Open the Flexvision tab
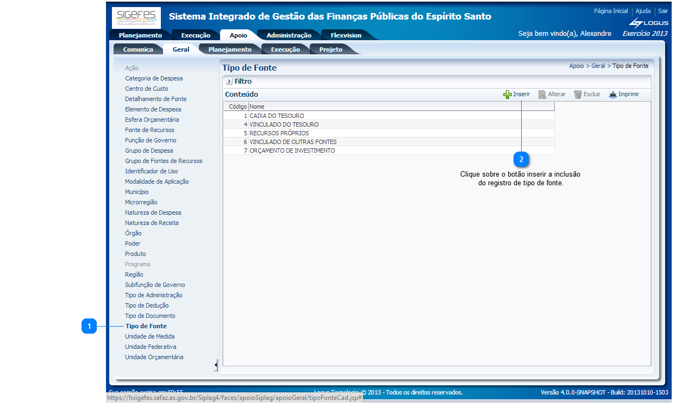 [346, 35]
